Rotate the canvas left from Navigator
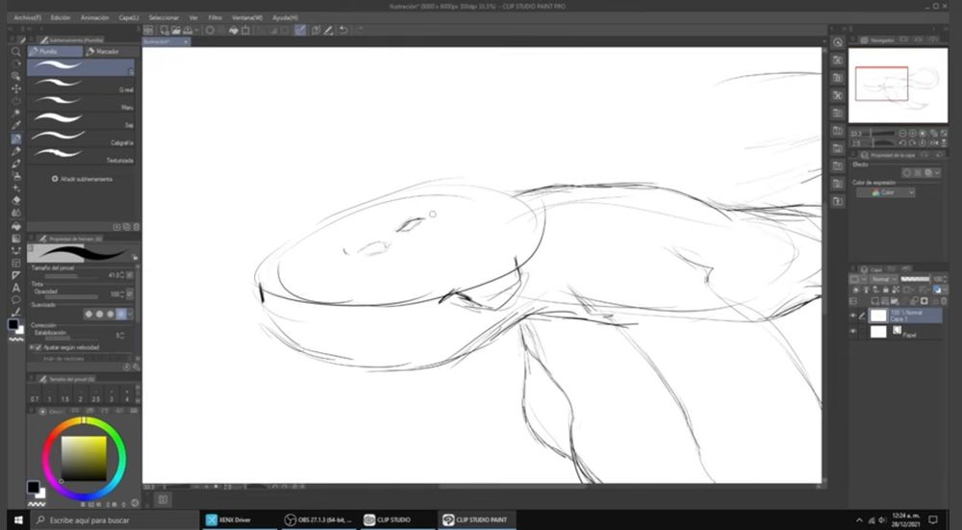Screen dimensions: 962x530 click(x=902, y=142)
